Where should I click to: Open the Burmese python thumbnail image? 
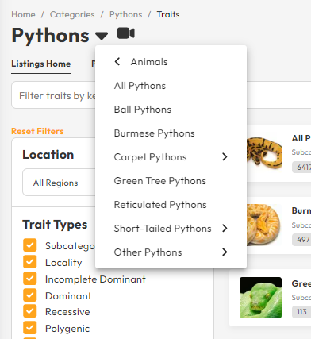coord(264,225)
